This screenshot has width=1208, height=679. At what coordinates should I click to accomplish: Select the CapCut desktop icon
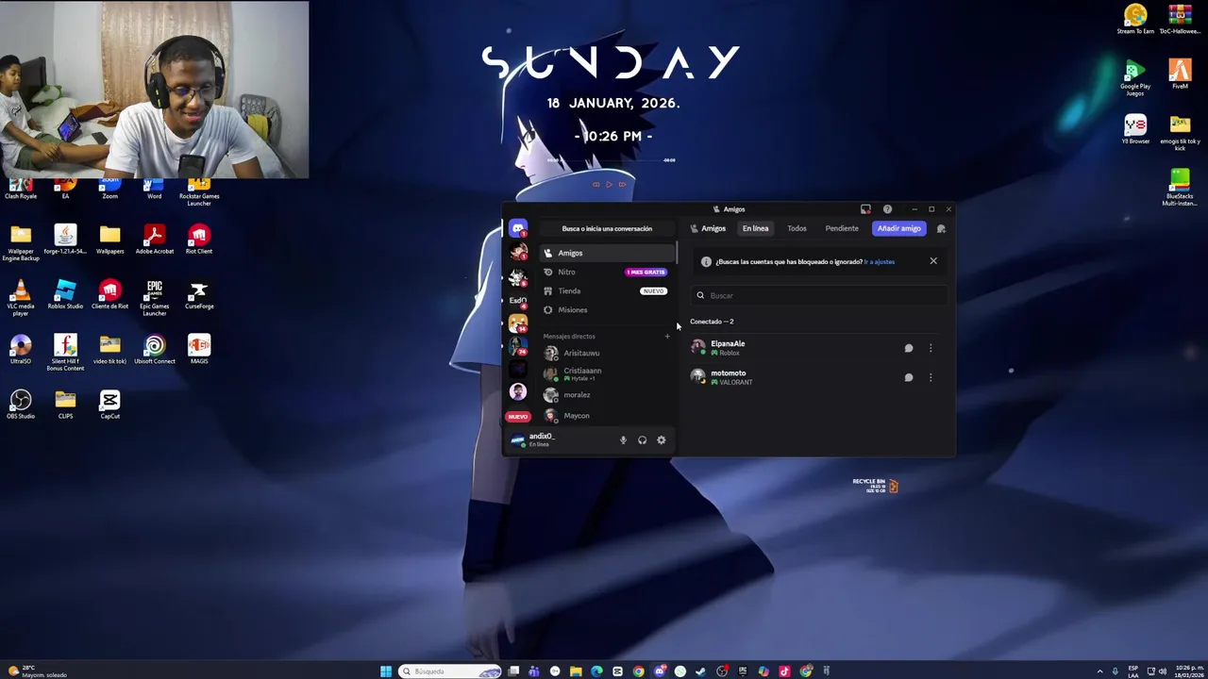109,404
